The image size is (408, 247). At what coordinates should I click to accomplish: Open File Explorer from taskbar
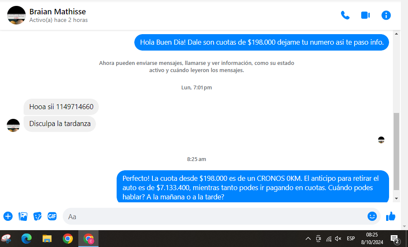pyautogui.click(x=47, y=239)
